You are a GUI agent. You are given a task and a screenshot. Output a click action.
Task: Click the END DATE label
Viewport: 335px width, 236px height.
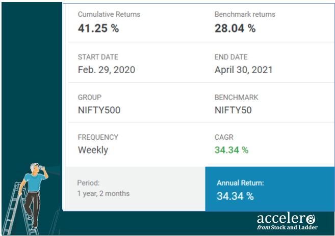tap(231, 57)
